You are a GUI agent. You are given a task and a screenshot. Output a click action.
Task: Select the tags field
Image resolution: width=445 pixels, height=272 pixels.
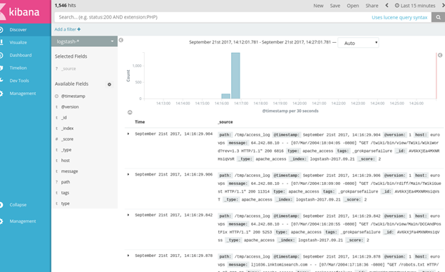(65, 193)
